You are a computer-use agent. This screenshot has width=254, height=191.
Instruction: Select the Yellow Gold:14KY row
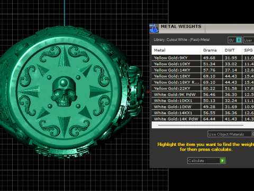tap(203, 70)
